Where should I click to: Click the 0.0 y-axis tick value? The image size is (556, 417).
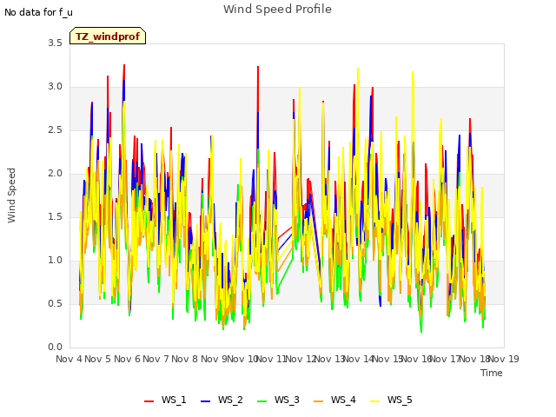click(x=55, y=347)
